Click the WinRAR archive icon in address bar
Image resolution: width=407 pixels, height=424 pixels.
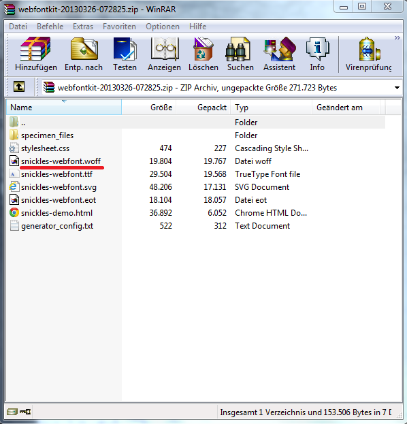tap(49, 87)
